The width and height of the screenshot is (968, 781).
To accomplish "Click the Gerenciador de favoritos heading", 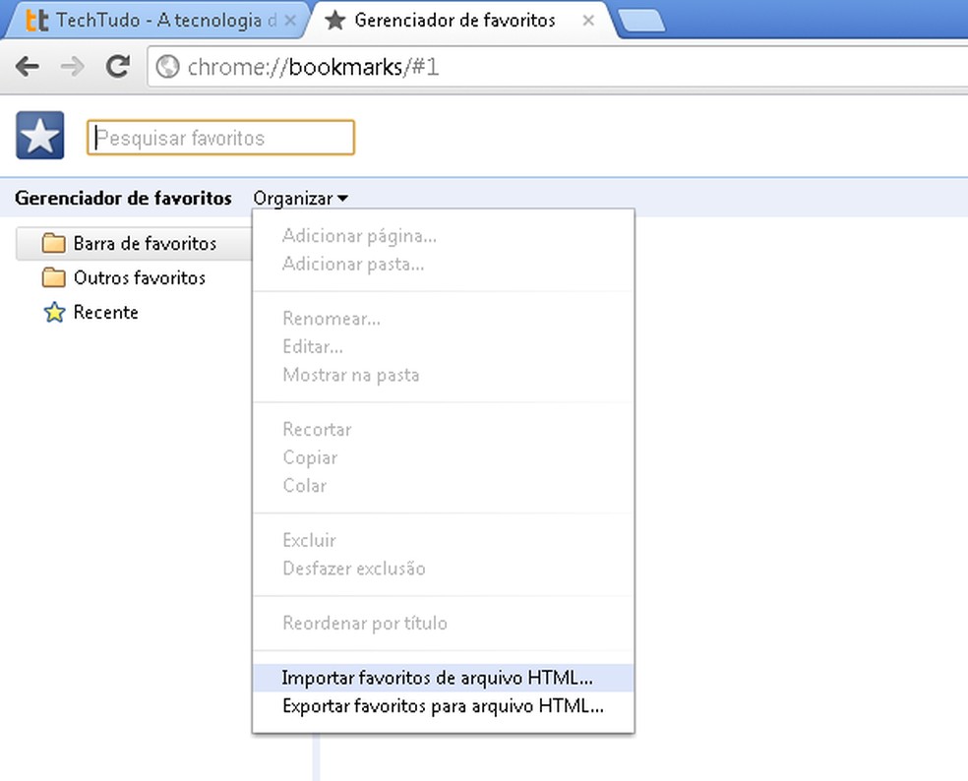I will coord(122,198).
